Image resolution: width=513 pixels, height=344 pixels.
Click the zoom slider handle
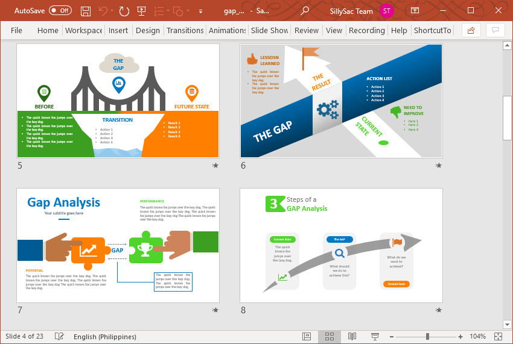coord(427,336)
